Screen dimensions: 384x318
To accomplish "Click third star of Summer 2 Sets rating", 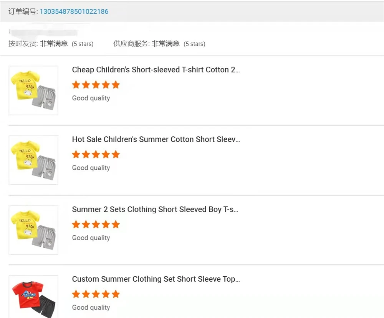I will point(96,224).
